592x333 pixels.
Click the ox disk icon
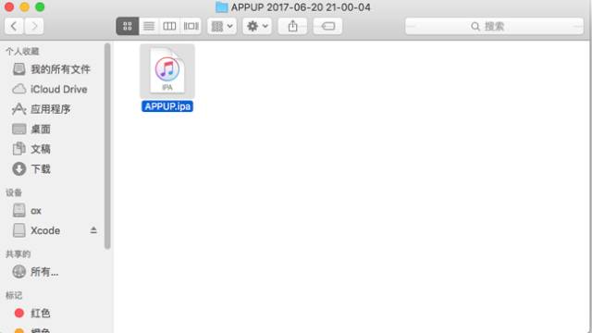(x=18, y=210)
